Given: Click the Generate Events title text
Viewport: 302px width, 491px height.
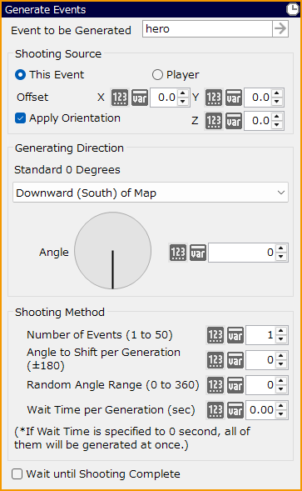Looking at the screenshot, I should tap(45, 10).
